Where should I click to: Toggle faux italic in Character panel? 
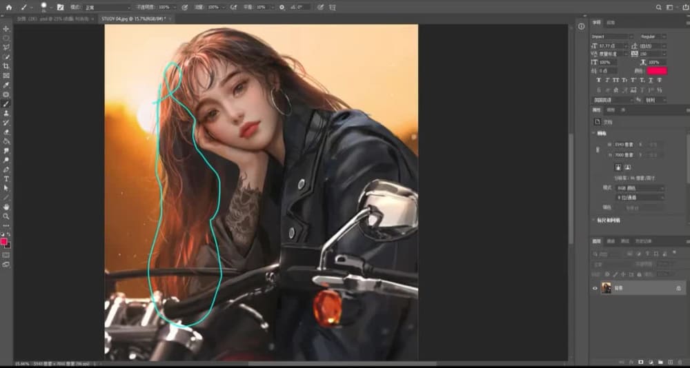(x=607, y=80)
